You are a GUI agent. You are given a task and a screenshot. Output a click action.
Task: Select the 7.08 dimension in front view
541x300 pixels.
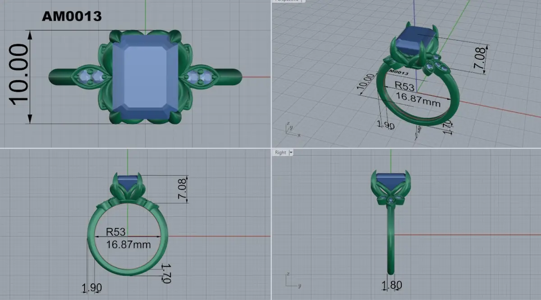point(182,188)
